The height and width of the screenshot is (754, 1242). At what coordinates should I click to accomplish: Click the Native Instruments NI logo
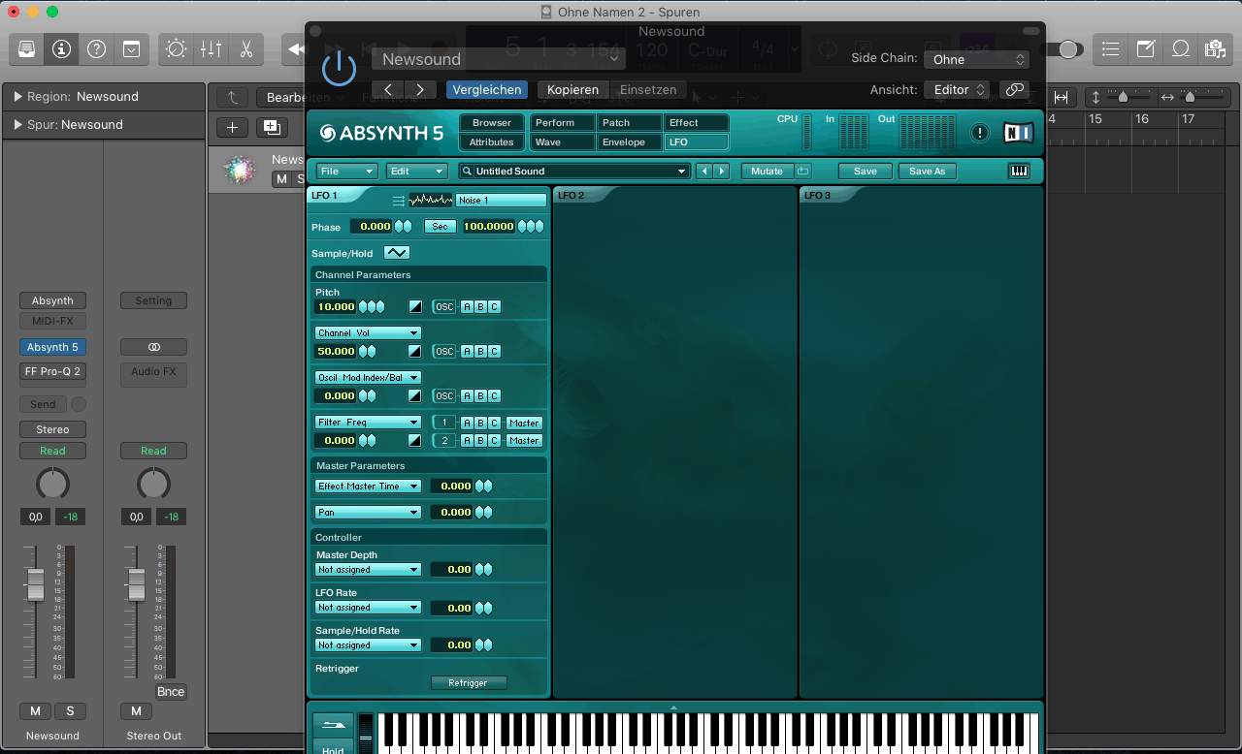tap(1018, 133)
